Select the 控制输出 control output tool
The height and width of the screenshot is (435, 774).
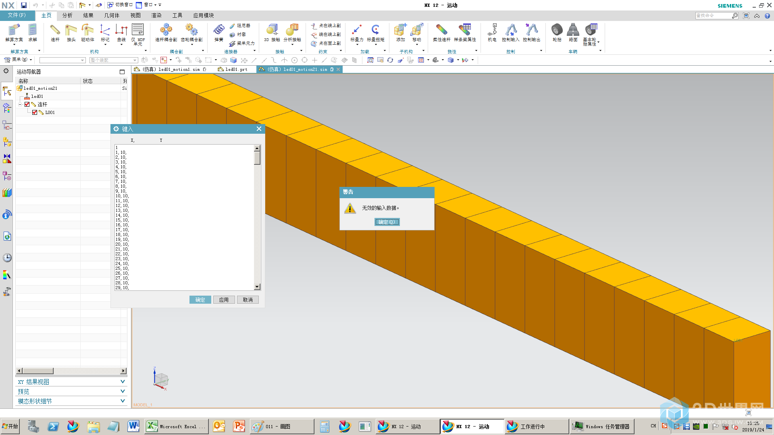tap(532, 33)
